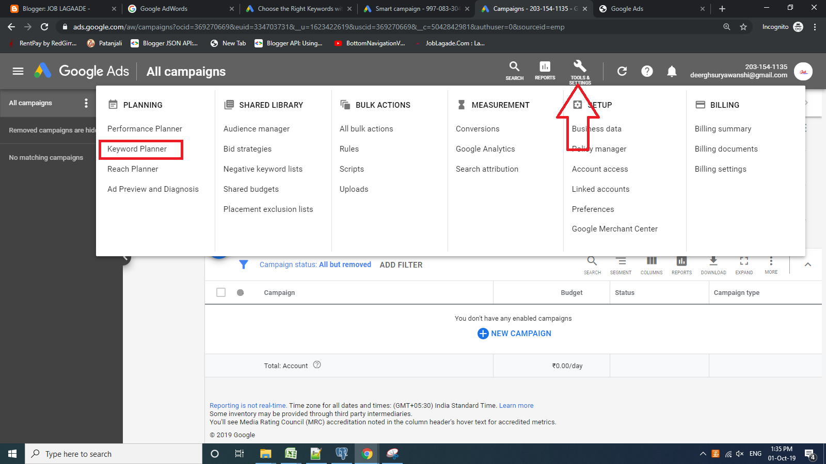This screenshot has height=464, width=826.
Task: Show hidden system tray icons
Action: click(x=703, y=454)
